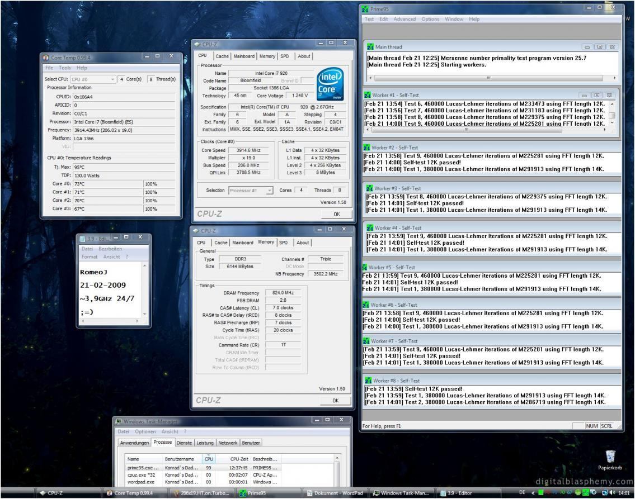Open the About tab in CPU-Z processor window
The width and height of the screenshot is (635, 499).
pos(304,56)
